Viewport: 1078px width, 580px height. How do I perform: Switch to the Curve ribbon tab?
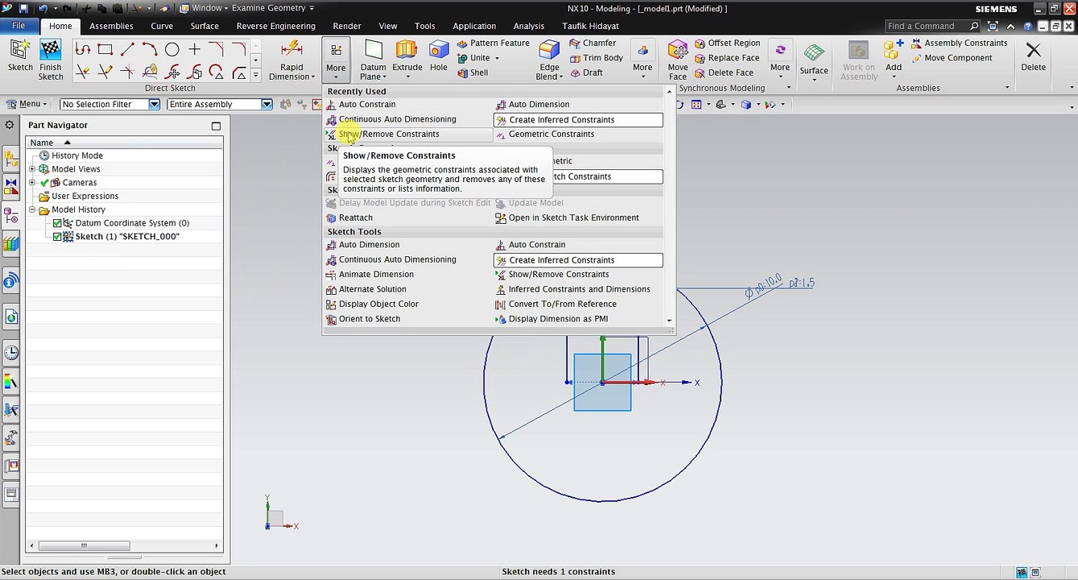162,26
